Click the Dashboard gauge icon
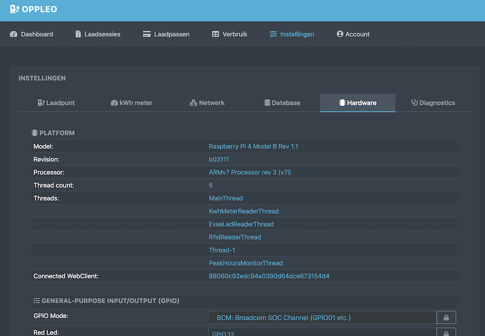Screen dimensions: 485x336 pyautogui.click(x=14, y=34)
